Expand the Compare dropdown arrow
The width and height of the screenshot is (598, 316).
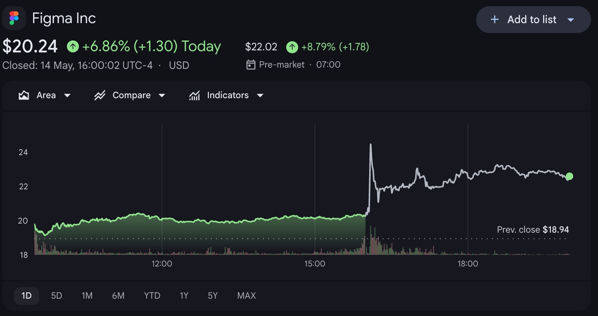(162, 95)
